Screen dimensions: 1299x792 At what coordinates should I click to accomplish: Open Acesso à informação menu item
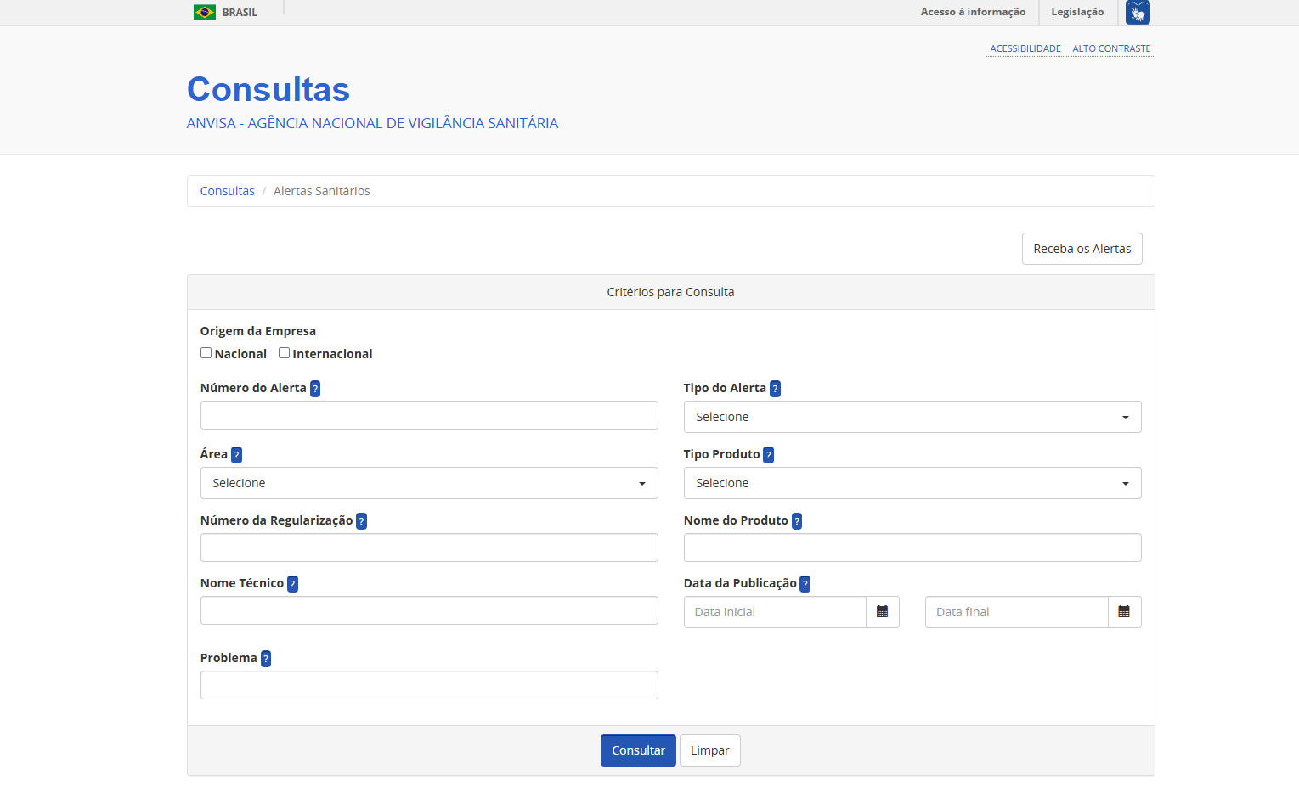(973, 12)
